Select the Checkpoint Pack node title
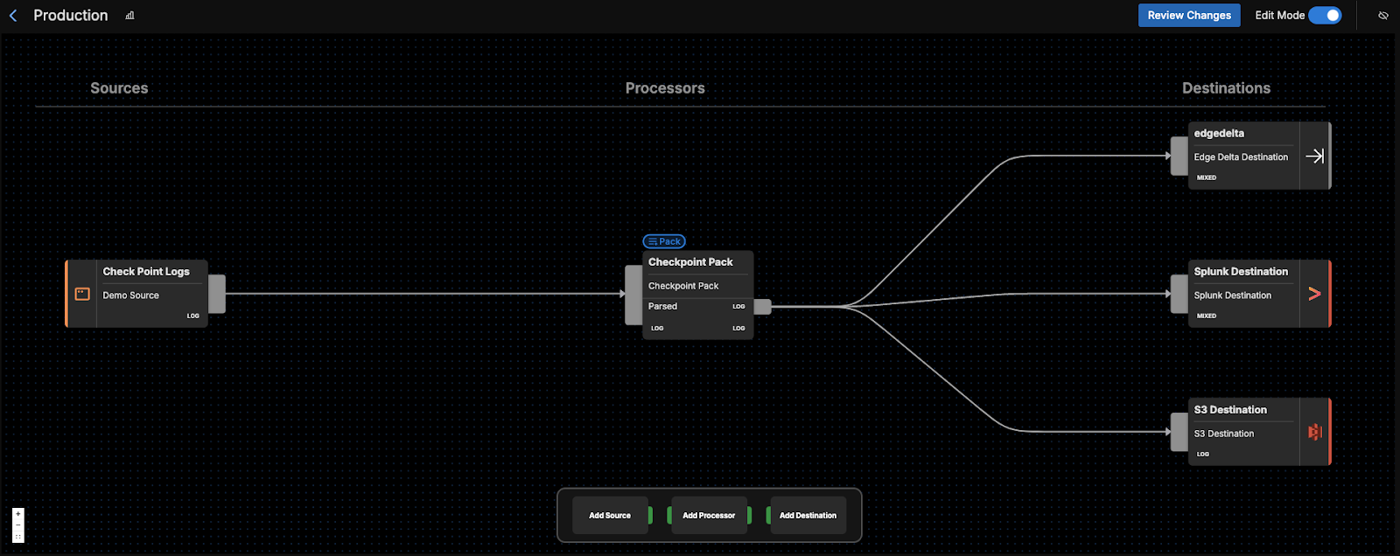Viewport: 1400px width, 556px height. 690,262
